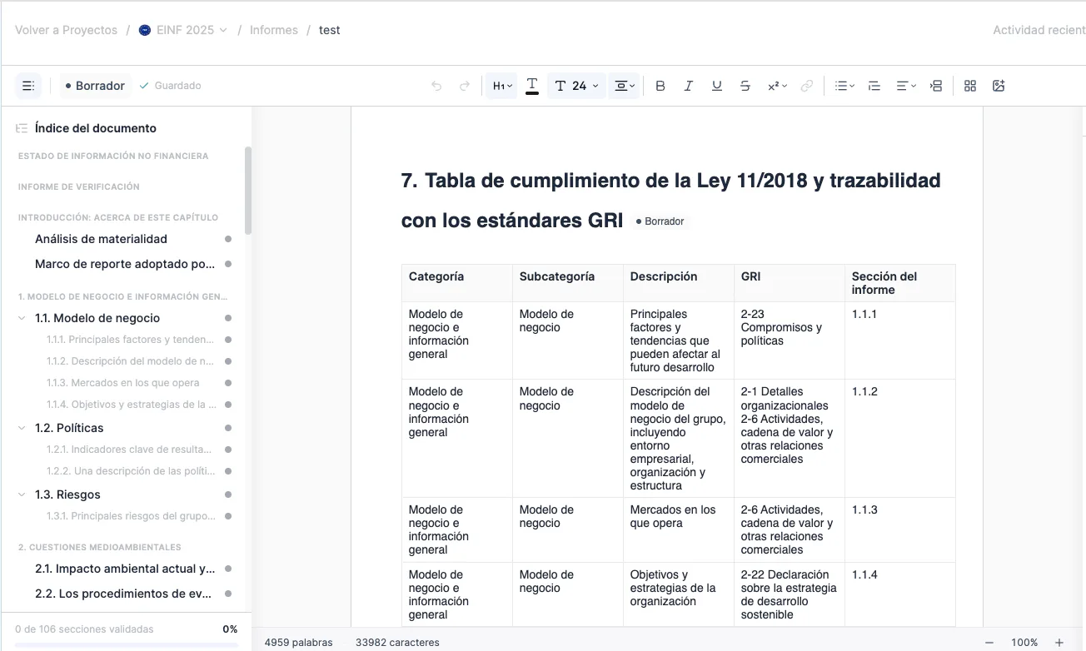Viewport: 1086px width, 651px height.
Task: Open the text color picker
Action: coord(532,86)
